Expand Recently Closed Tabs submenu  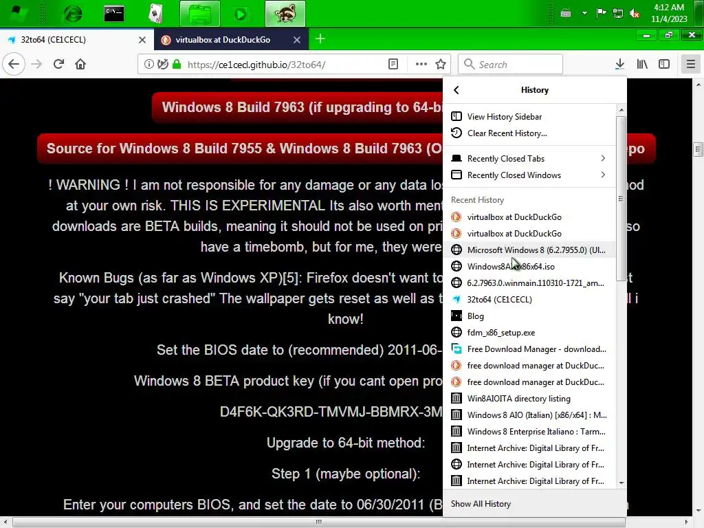tap(529, 159)
